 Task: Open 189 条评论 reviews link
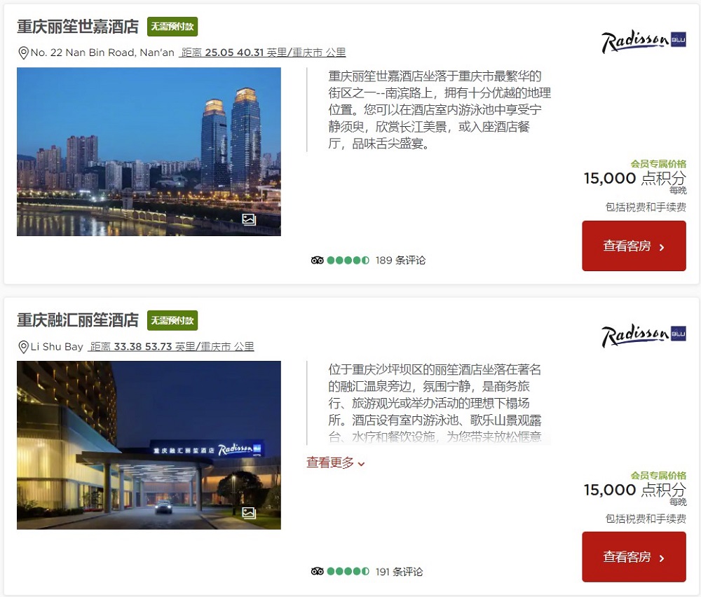[x=400, y=260]
